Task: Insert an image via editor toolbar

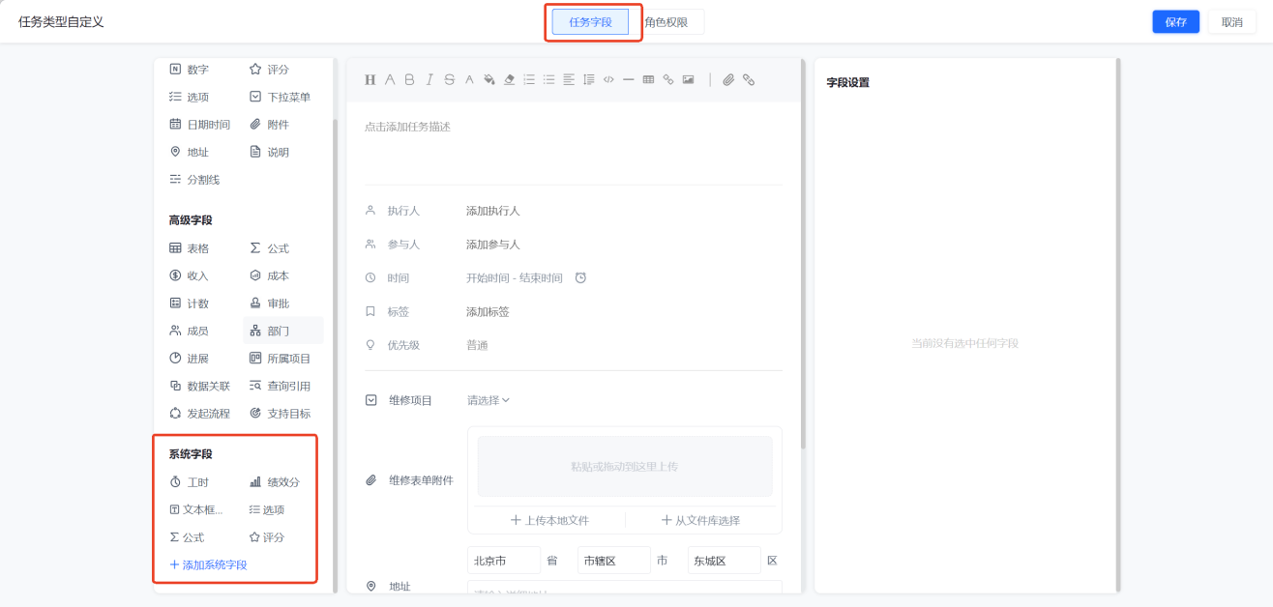Action: (688, 80)
